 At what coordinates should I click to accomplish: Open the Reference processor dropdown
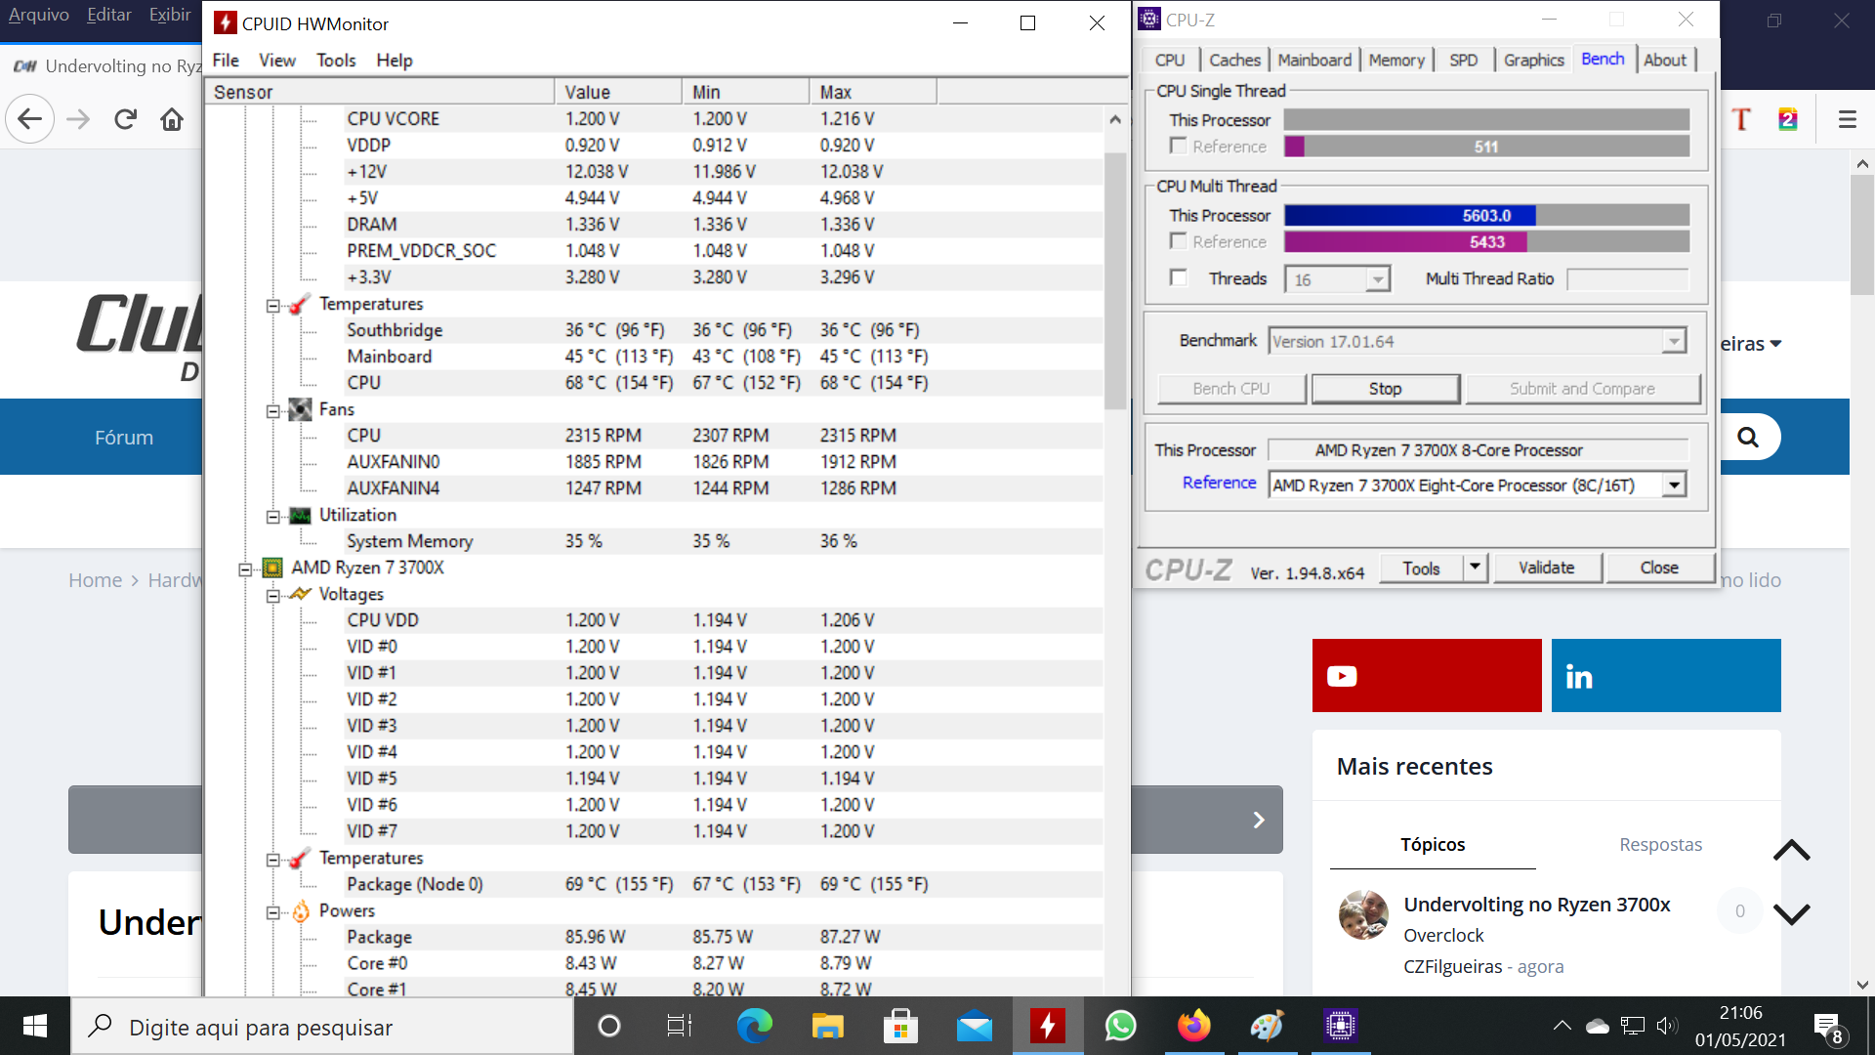1675,485
